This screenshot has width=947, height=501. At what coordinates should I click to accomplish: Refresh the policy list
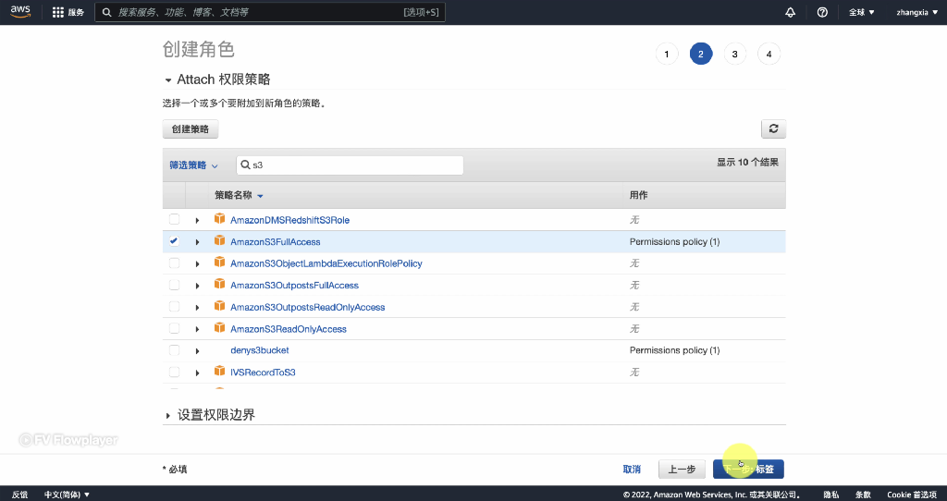(773, 128)
